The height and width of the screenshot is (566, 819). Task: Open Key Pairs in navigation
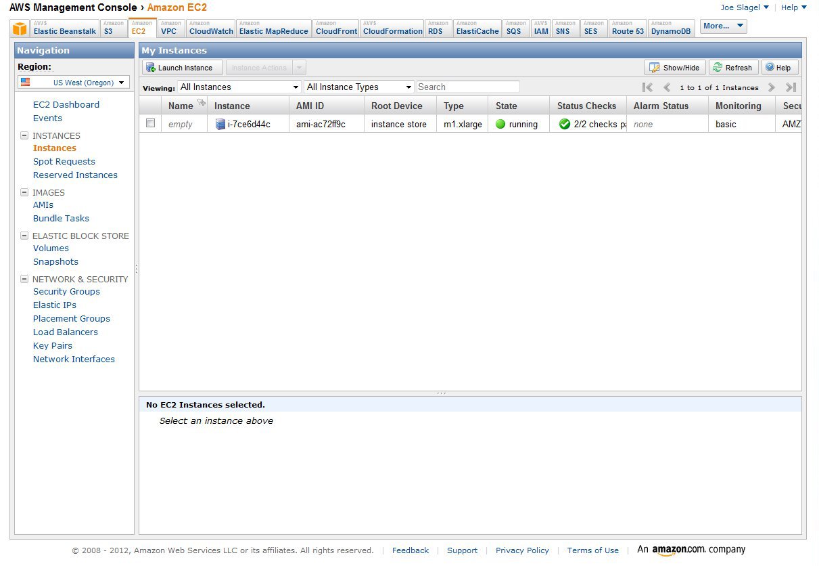[x=53, y=345]
